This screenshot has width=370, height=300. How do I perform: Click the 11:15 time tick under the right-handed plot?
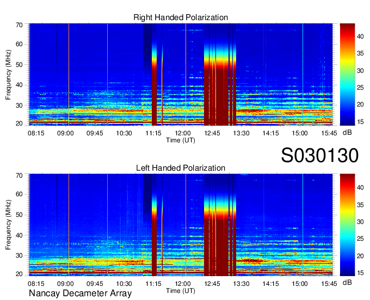153,133
